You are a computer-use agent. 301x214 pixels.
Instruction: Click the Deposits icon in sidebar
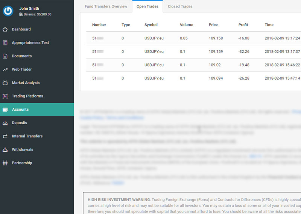[5, 123]
